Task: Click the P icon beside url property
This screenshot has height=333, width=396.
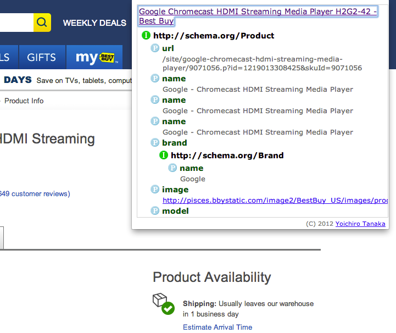Action: tap(155, 48)
